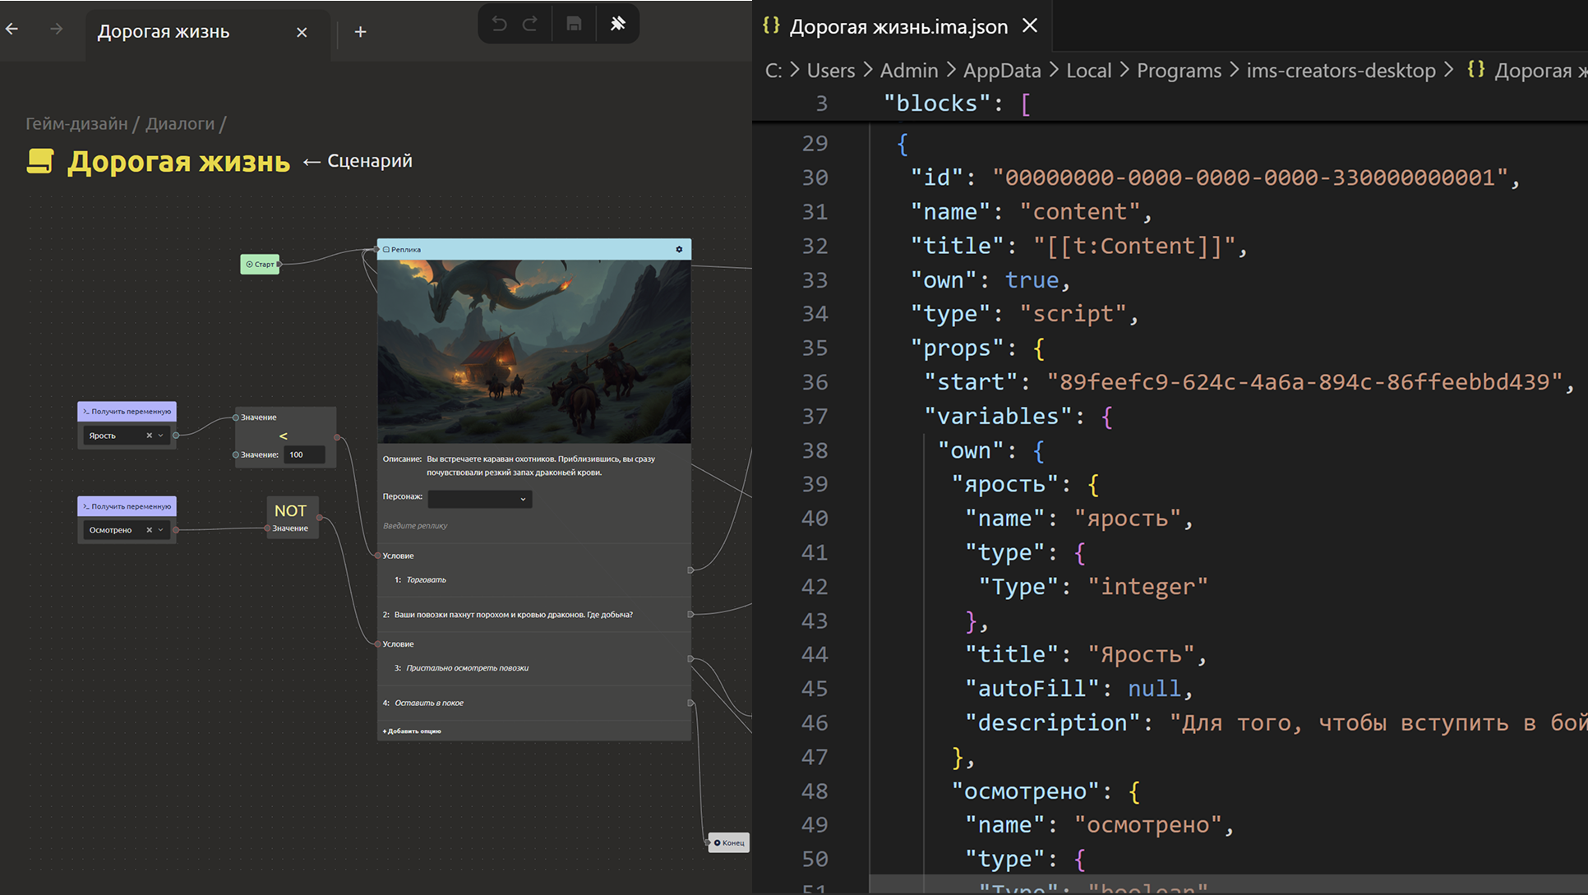Open the Персонаж character dropdown
The image size is (1588, 895).
pos(479,499)
